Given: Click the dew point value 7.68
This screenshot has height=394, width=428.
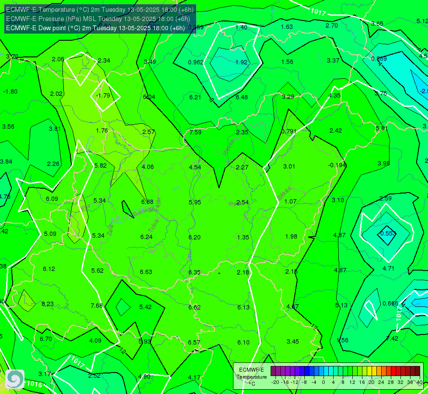Looking at the screenshot, I should click(97, 306).
